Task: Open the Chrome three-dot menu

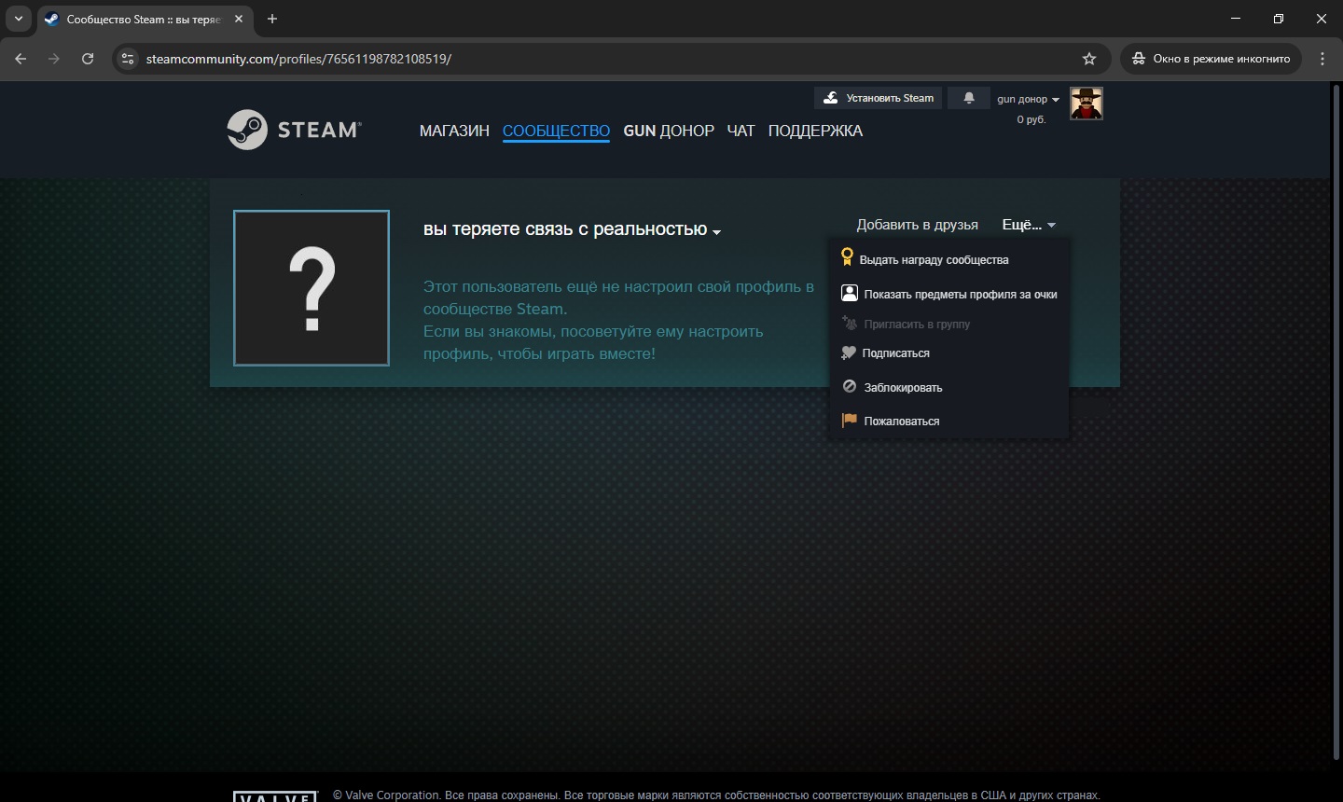Action: [x=1322, y=59]
